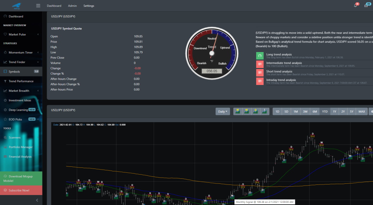Click the Financial Analysis icon
The width and height of the screenshot is (373, 205).
tap(5, 156)
